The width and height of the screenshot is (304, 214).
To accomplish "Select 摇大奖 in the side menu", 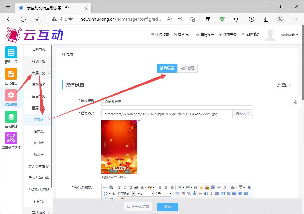I will pyautogui.click(x=38, y=131).
